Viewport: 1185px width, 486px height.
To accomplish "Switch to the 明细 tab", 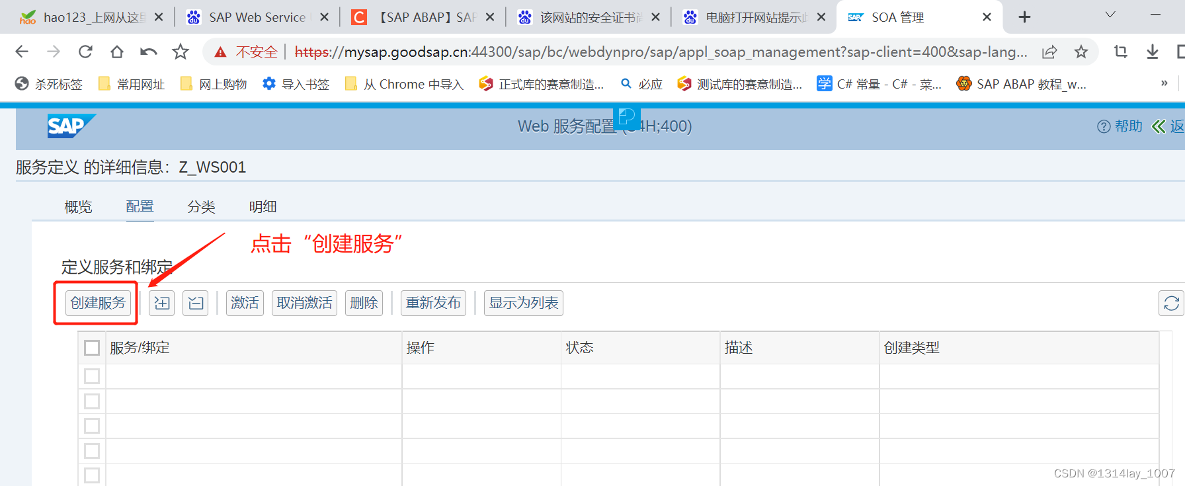I will tap(263, 207).
